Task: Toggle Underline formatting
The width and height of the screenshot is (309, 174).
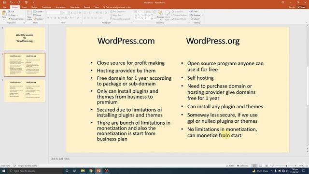Action: pos(55,18)
